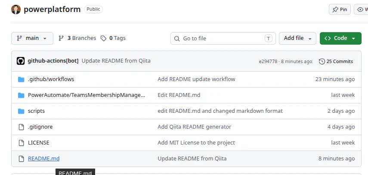Click the folder icon for PowerAutomate row
Viewport: 368px width, 175px height.
tap(21, 95)
